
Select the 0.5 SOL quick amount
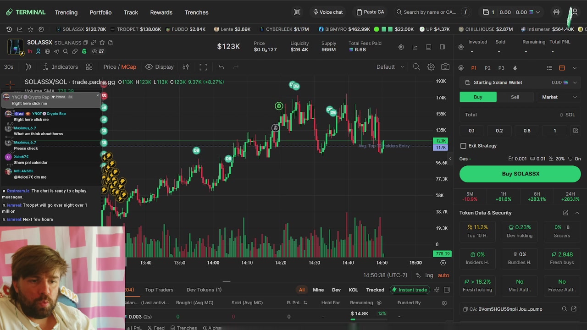coord(527,131)
